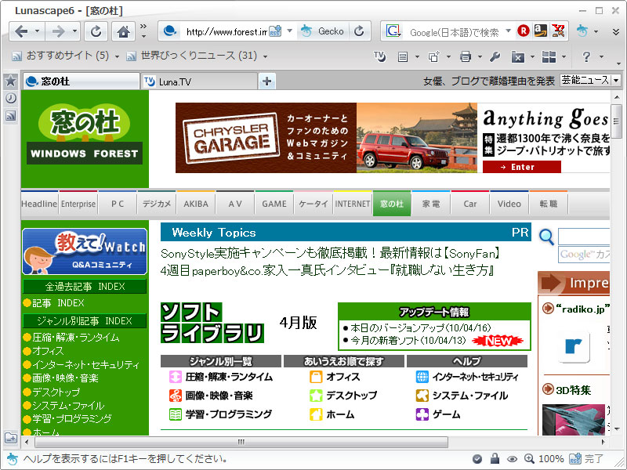Go back with the left arrow button
This screenshot has width=627, height=470.
tap(22, 31)
